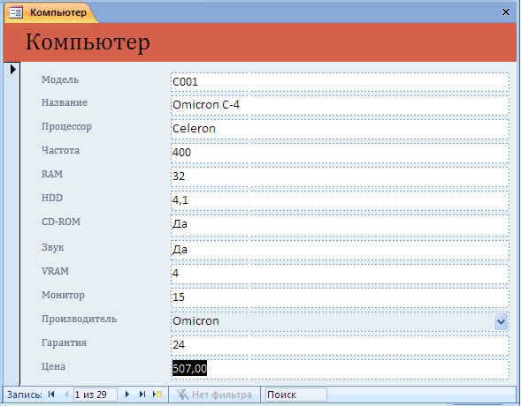
Task: Click the filter funnel icon
Action: [x=182, y=395]
